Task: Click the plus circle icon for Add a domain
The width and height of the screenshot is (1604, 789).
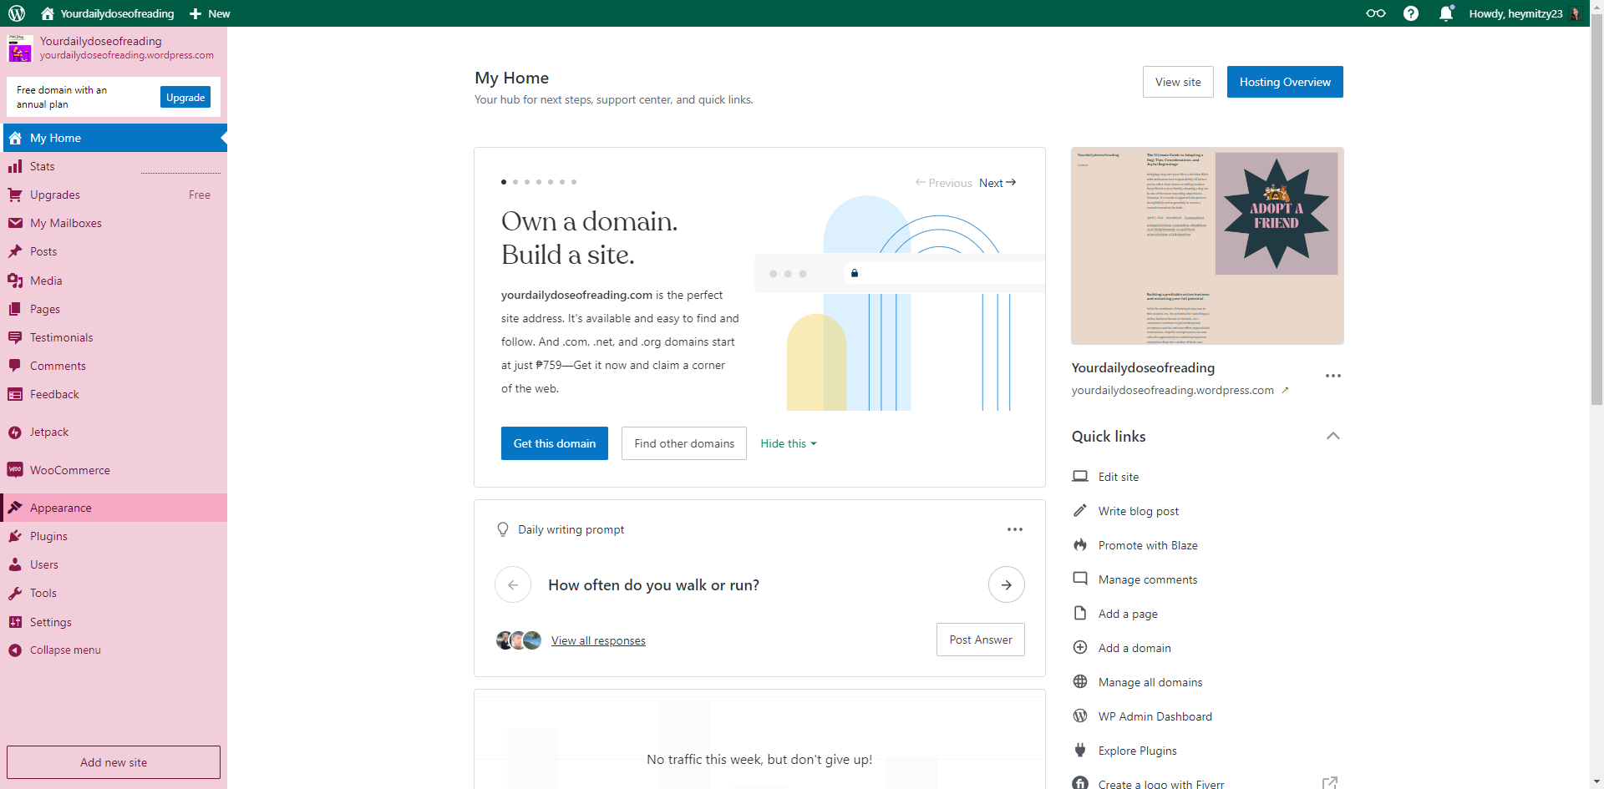Action: pyautogui.click(x=1080, y=648)
